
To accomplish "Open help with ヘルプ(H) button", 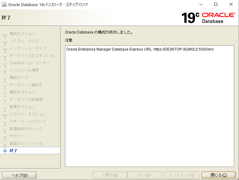I will (x=20, y=175).
